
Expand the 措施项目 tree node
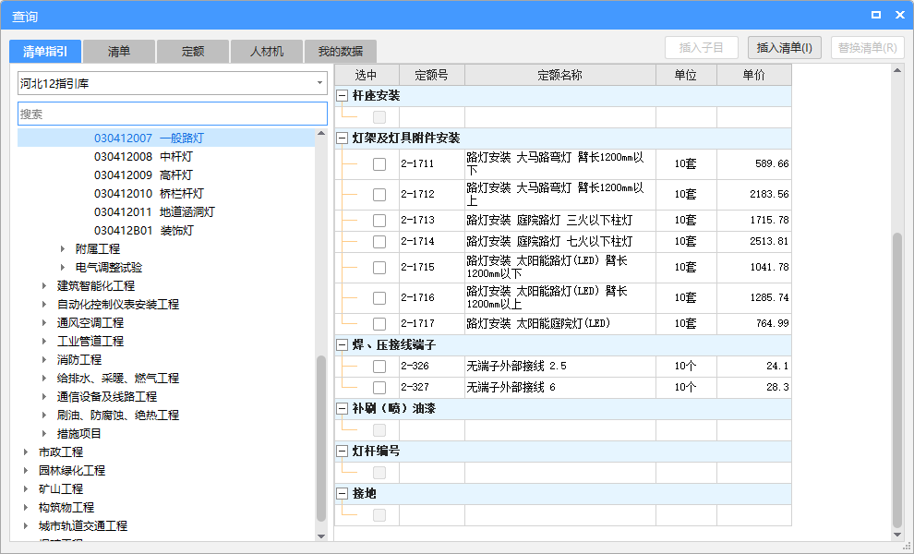(x=44, y=434)
